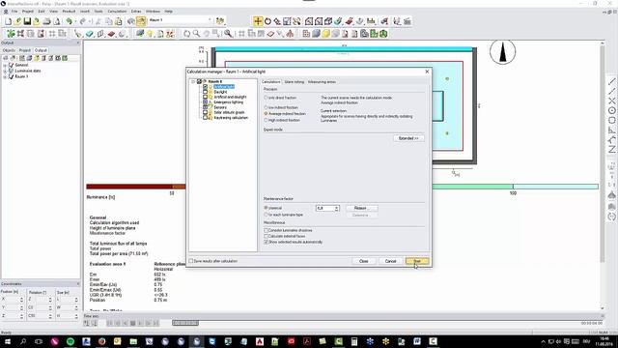Select Low indirect fraction radio button
Screen dimensions: 618x348
pyautogui.click(x=267, y=107)
